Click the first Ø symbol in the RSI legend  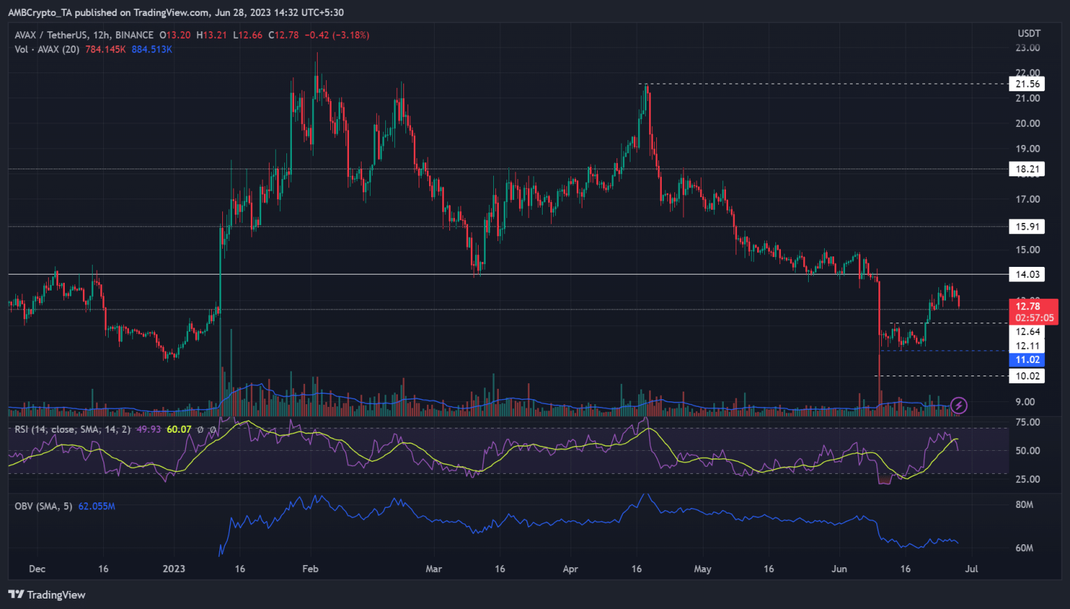(x=200, y=429)
